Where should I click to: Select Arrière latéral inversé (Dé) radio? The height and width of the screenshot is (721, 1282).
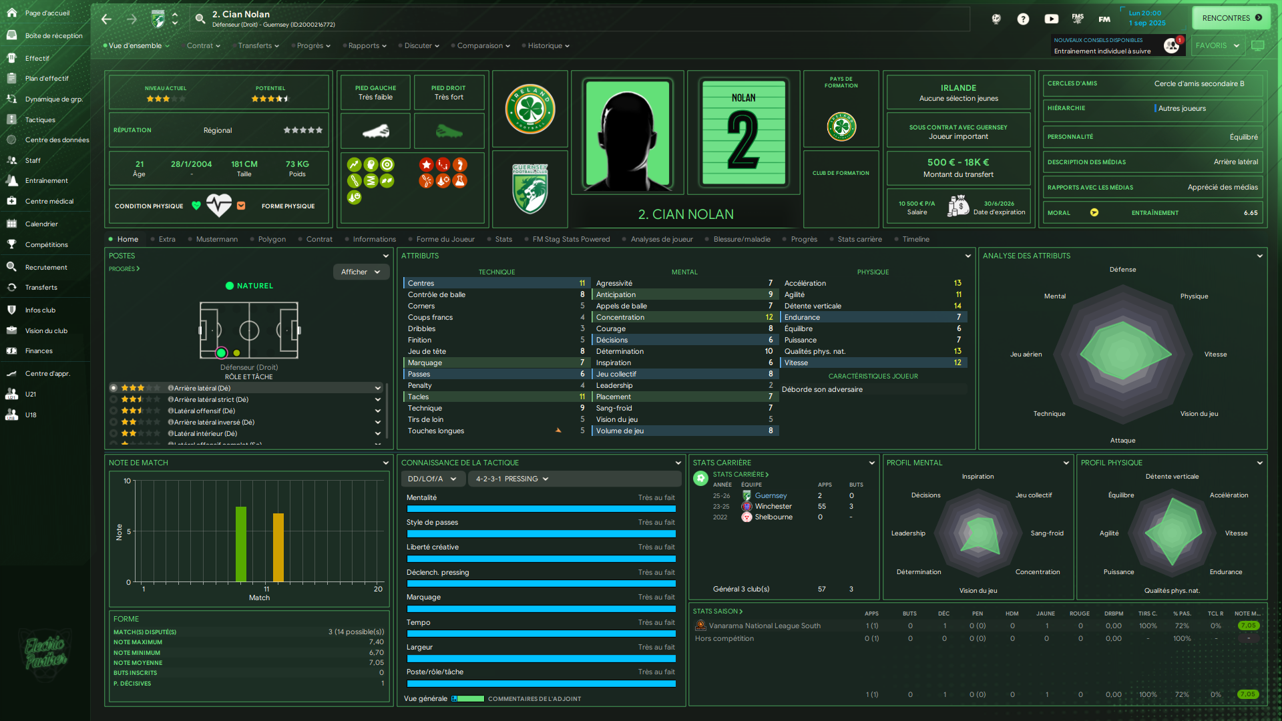click(114, 423)
